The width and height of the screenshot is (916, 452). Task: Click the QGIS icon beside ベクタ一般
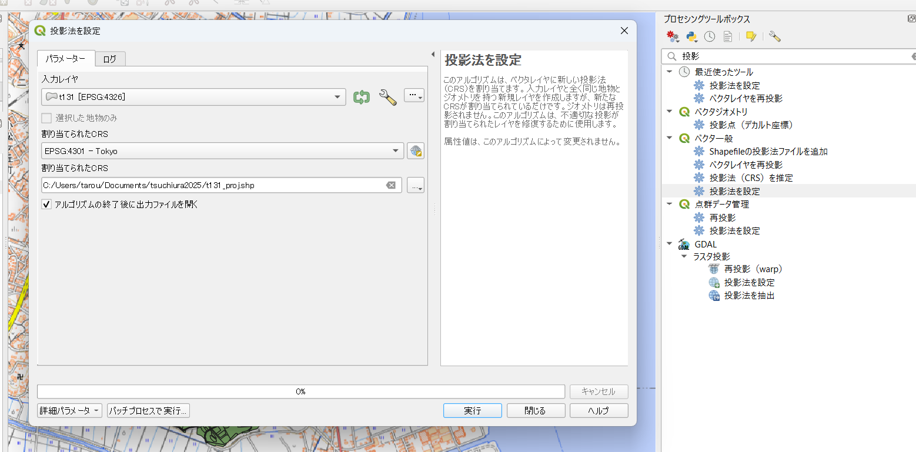pos(684,138)
